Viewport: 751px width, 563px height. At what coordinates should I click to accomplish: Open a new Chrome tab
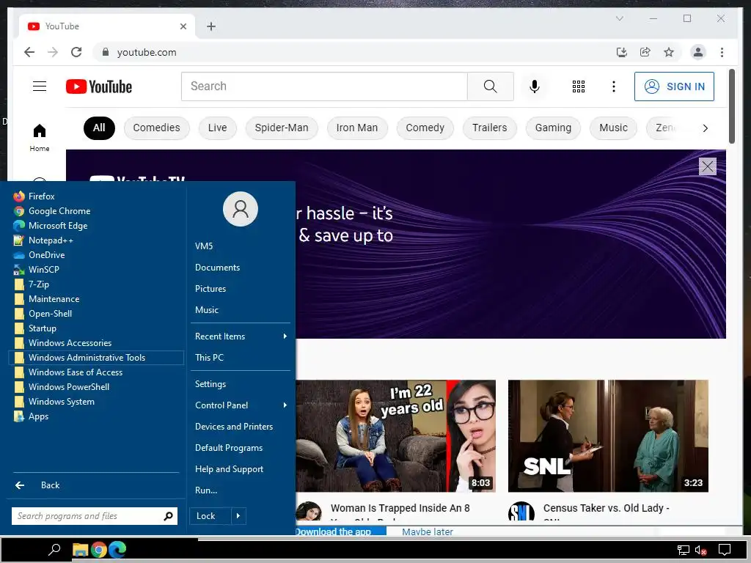[x=211, y=26]
